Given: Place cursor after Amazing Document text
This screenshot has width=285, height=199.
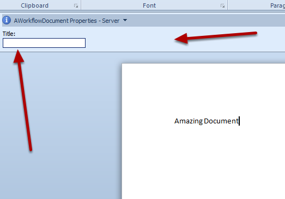Looking at the screenshot, I should [x=239, y=121].
